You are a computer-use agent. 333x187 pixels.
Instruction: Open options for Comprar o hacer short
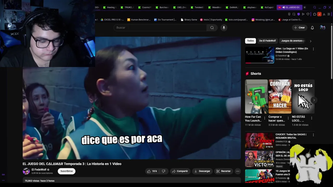pos(288,118)
